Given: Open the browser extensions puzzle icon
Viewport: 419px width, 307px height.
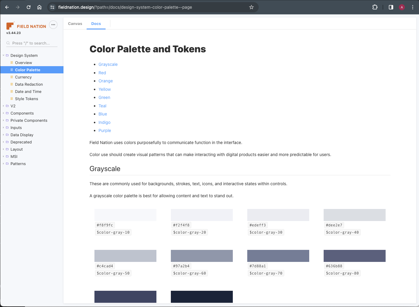Looking at the screenshot, I should click(375, 7).
